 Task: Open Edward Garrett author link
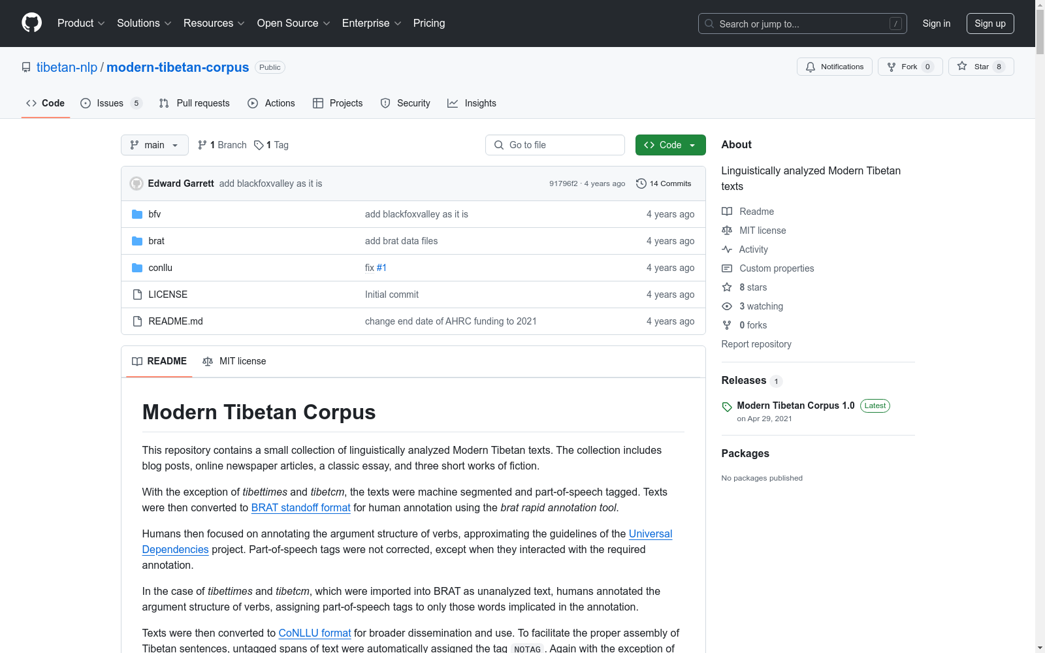pyautogui.click(x=181, y=183)
